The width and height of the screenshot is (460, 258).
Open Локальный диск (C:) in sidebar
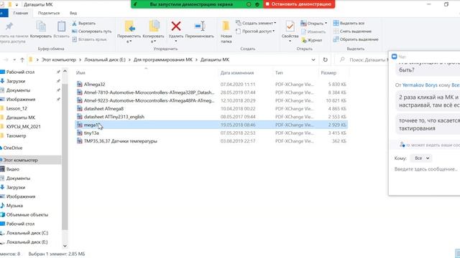coord(27,233)
